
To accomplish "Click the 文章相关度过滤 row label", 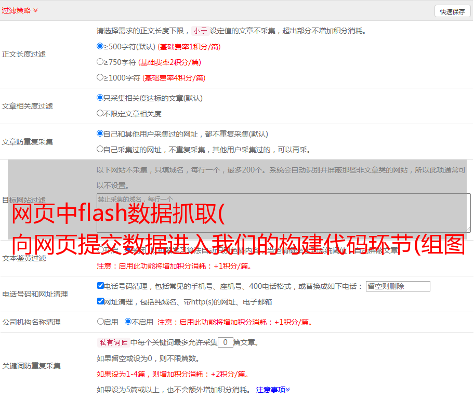I will (x=27, y=106).
